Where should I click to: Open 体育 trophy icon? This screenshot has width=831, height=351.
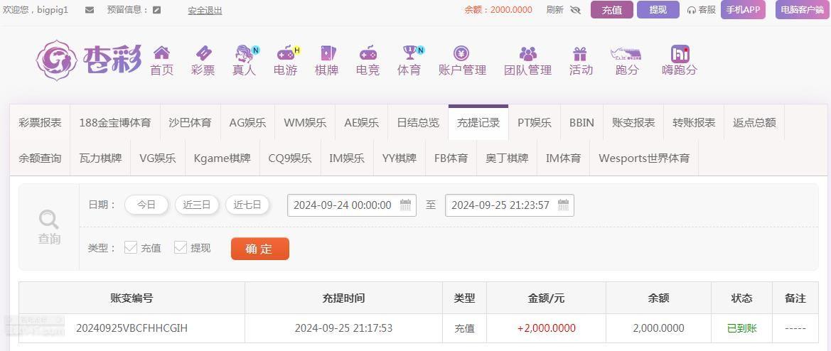409,53
